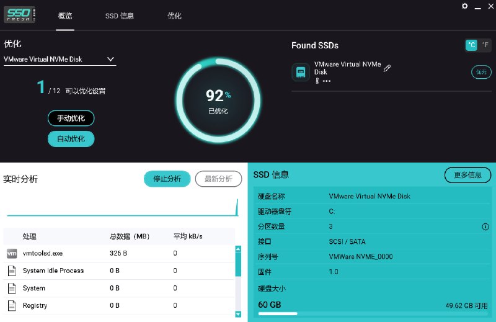Select the vmtoolsd.exe process name

coord(43,253)
